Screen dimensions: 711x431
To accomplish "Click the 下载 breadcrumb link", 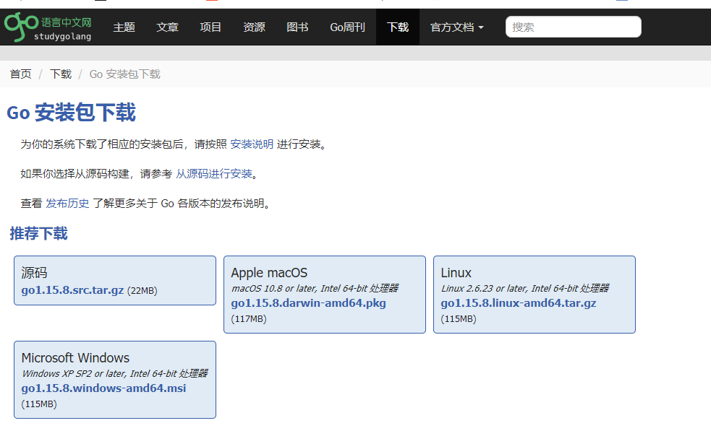I will 61,74.
